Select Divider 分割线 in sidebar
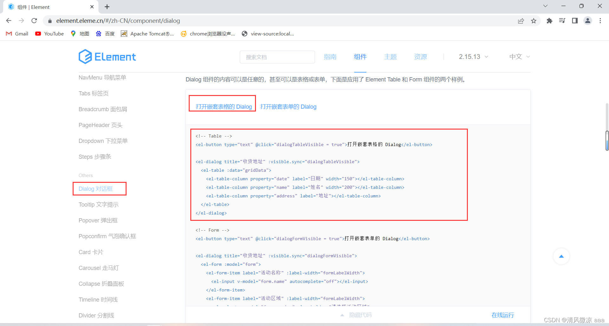Viewport: 609px width, 326px height. (96, 316)
